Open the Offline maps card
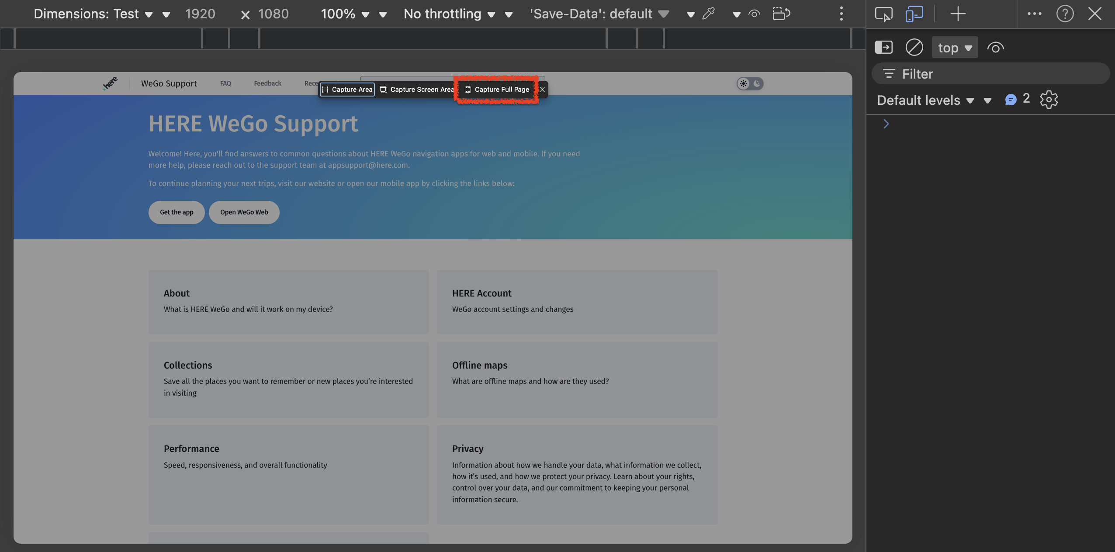 [x=577, y=379]
